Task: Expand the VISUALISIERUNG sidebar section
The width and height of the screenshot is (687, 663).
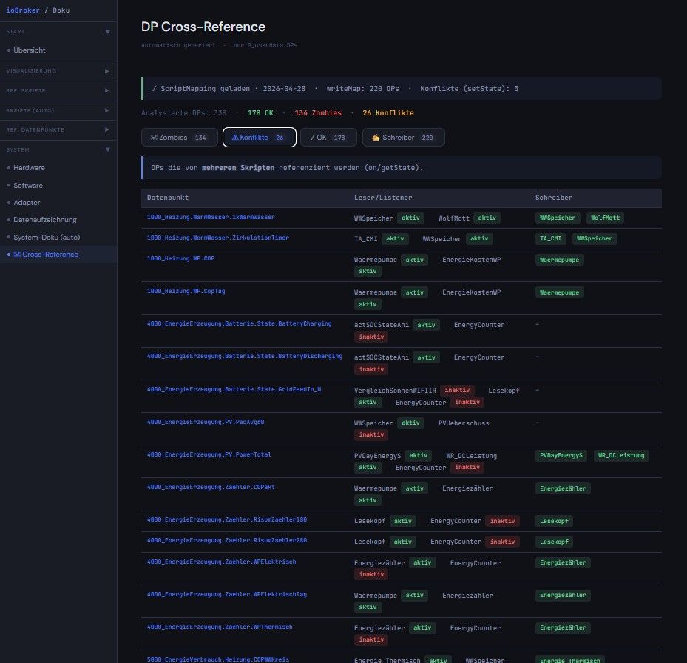Action: point(58,70)
